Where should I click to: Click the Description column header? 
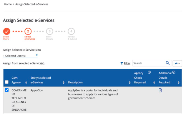(75, 82)
